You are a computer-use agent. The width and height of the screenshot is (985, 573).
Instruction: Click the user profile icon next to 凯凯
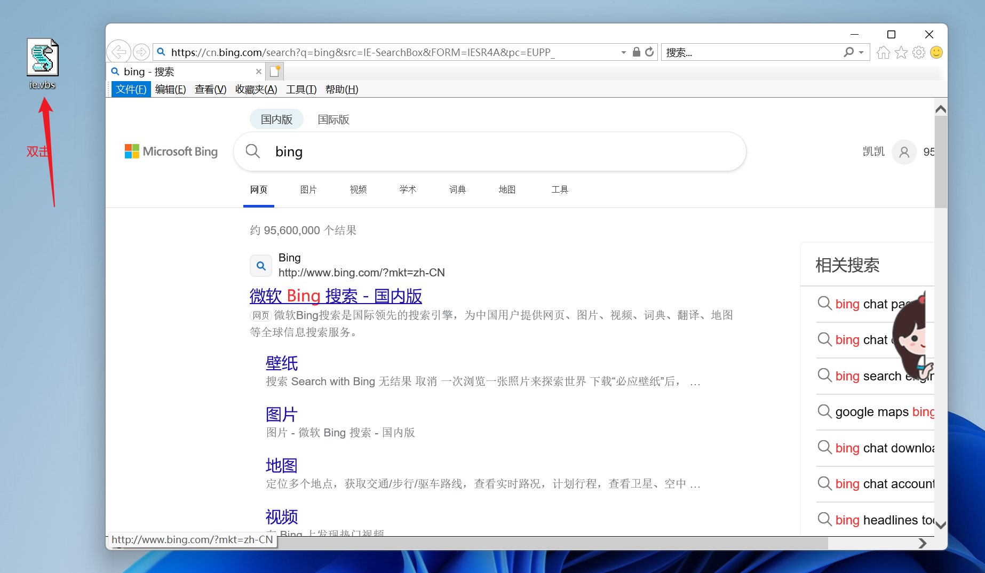pos(903,152)
